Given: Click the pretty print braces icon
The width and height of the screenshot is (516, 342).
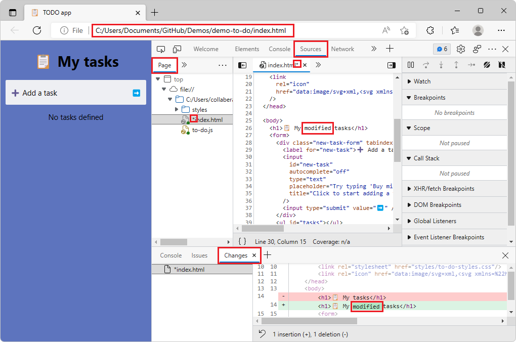Looking at the screenshot, I should click(242, 242).
